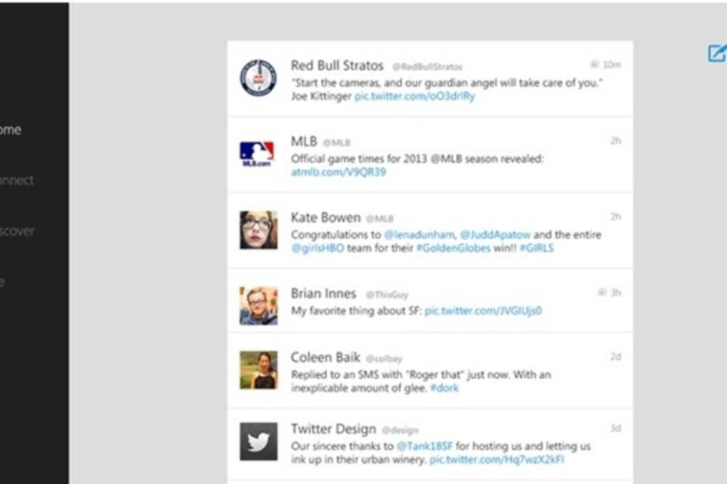Click the 3d timestamp on Twitter Design tweet
The height and width of the screenshot is (484, 727).
point(616,429)
